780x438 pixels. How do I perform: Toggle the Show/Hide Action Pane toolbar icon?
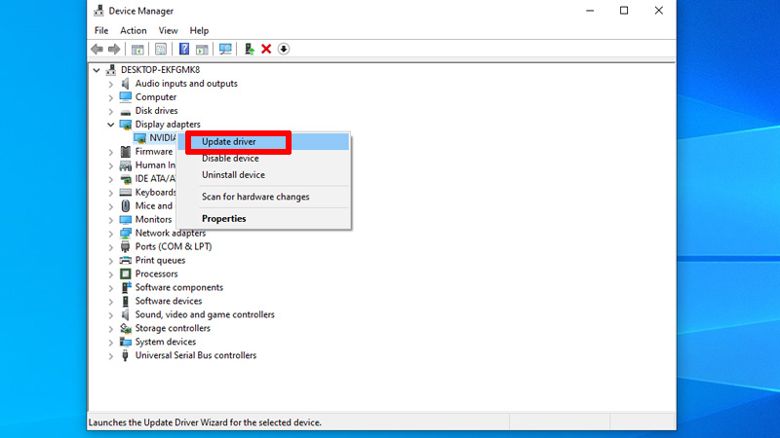click(x=202, y=49)
